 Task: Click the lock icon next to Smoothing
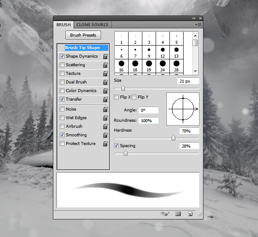point(105,135)
